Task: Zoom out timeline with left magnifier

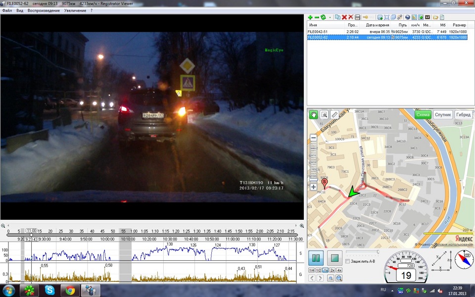Action: 3,226
